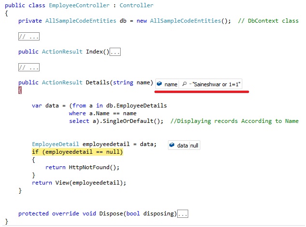Click the where a.Name == name clause

click(103, 113)
